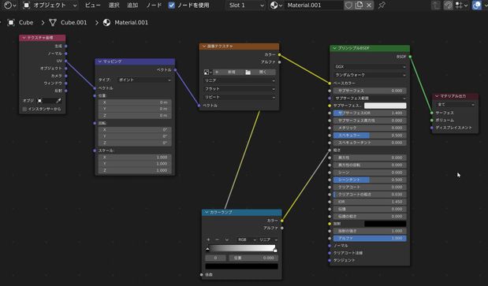Collapse the Principled BSDF node
The image size is (488, 286).
(335, 48)
